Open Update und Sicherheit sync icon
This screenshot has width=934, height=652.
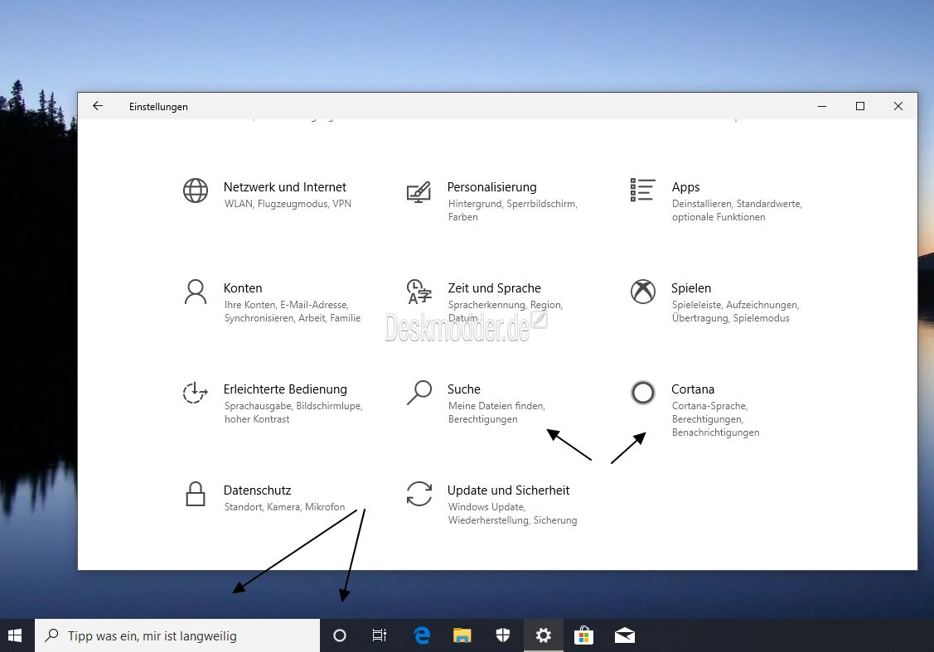[x=419, y=494]
